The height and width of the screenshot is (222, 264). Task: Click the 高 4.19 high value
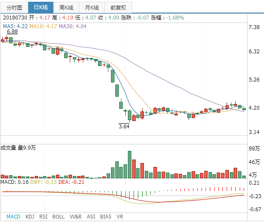tap(62, 17)
